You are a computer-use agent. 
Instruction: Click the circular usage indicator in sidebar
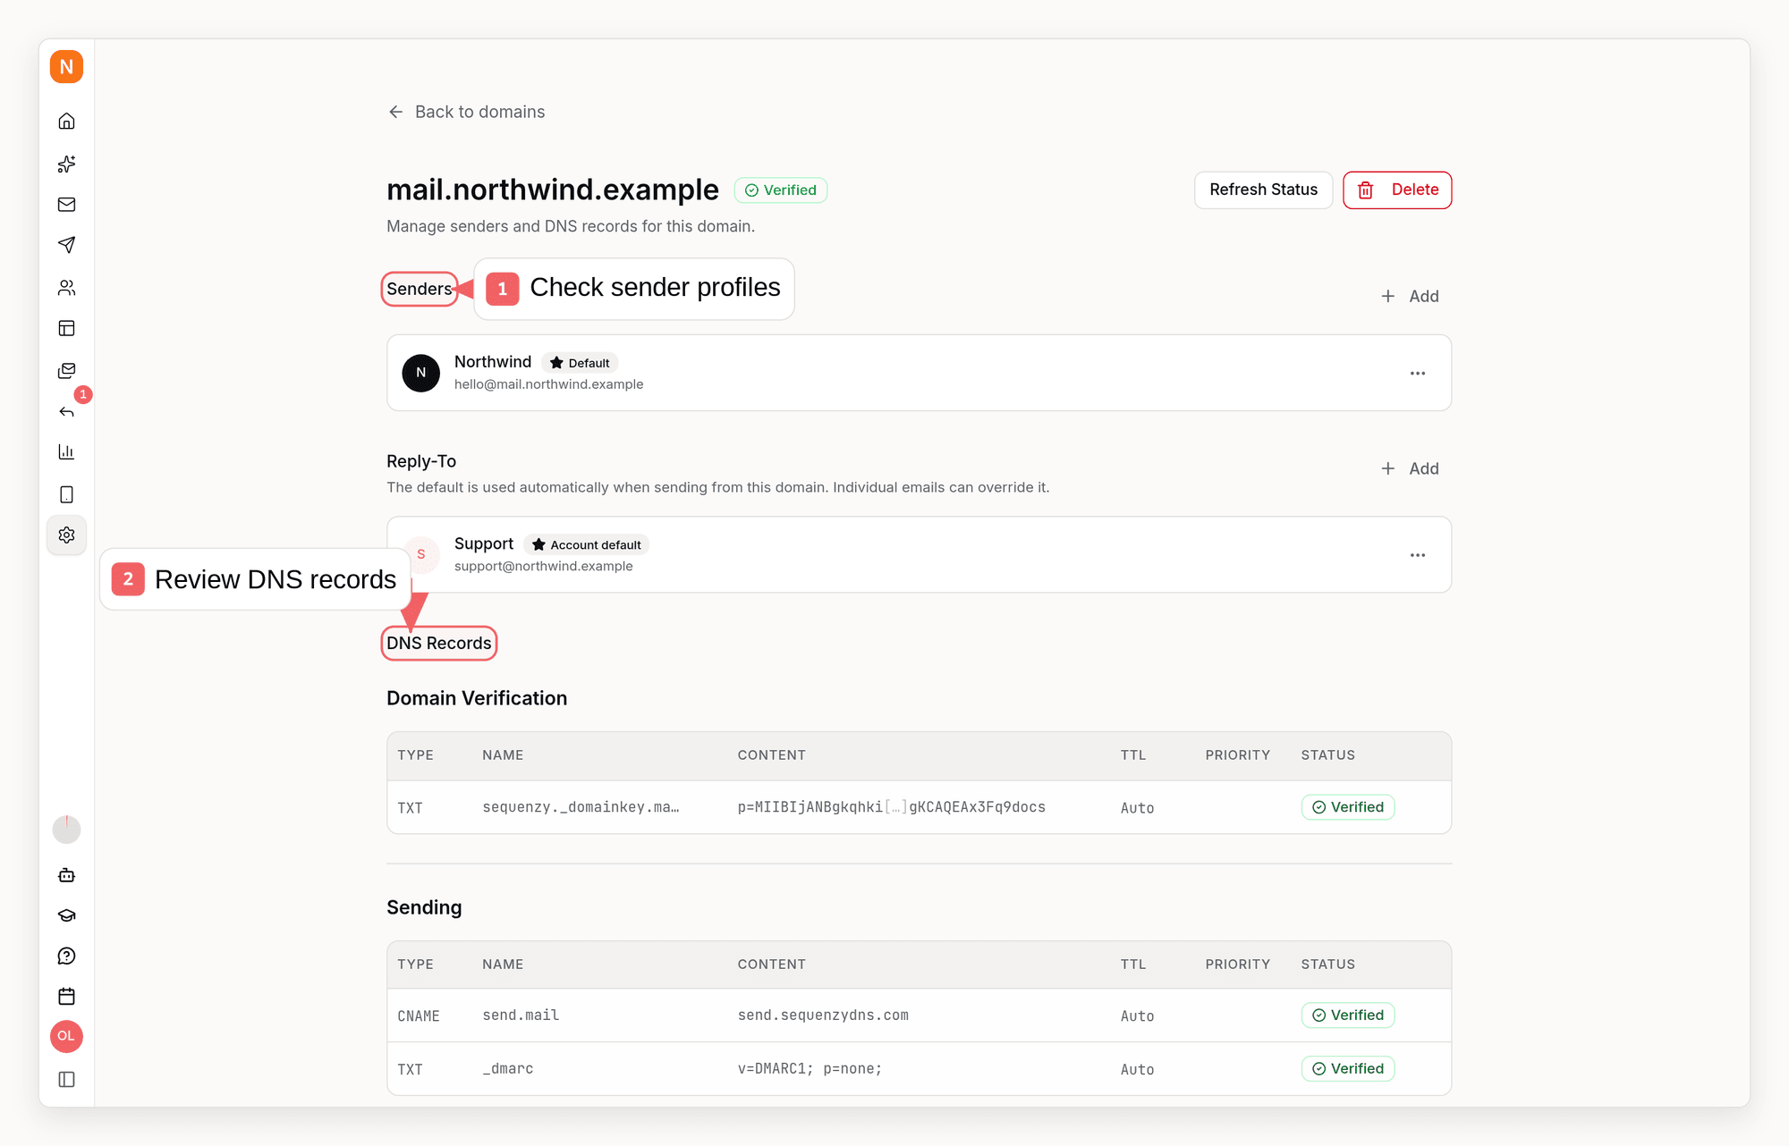[x=66, y=830]
